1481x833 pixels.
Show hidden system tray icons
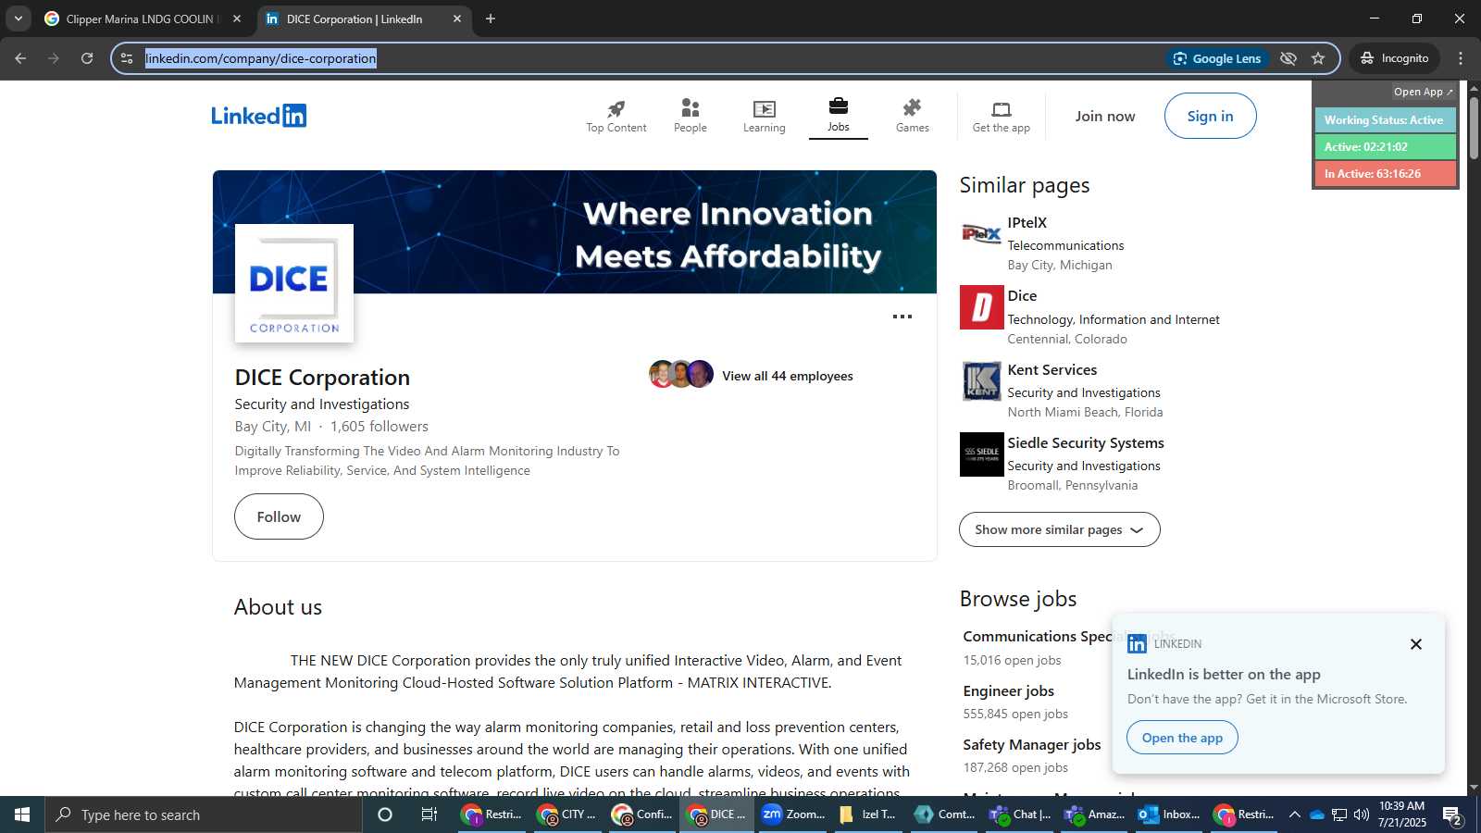(x=1294, y=814)
